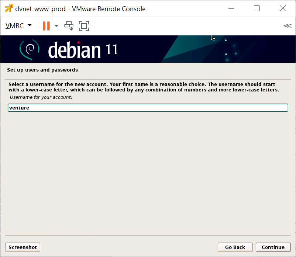Close the VMware Remote Console window
The width and height of the screenshot is (296, 257).
[282, 8]
